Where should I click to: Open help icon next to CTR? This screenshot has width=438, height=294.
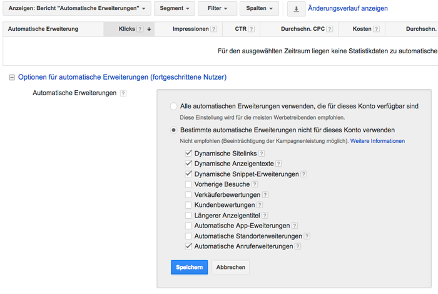point(251,29)
